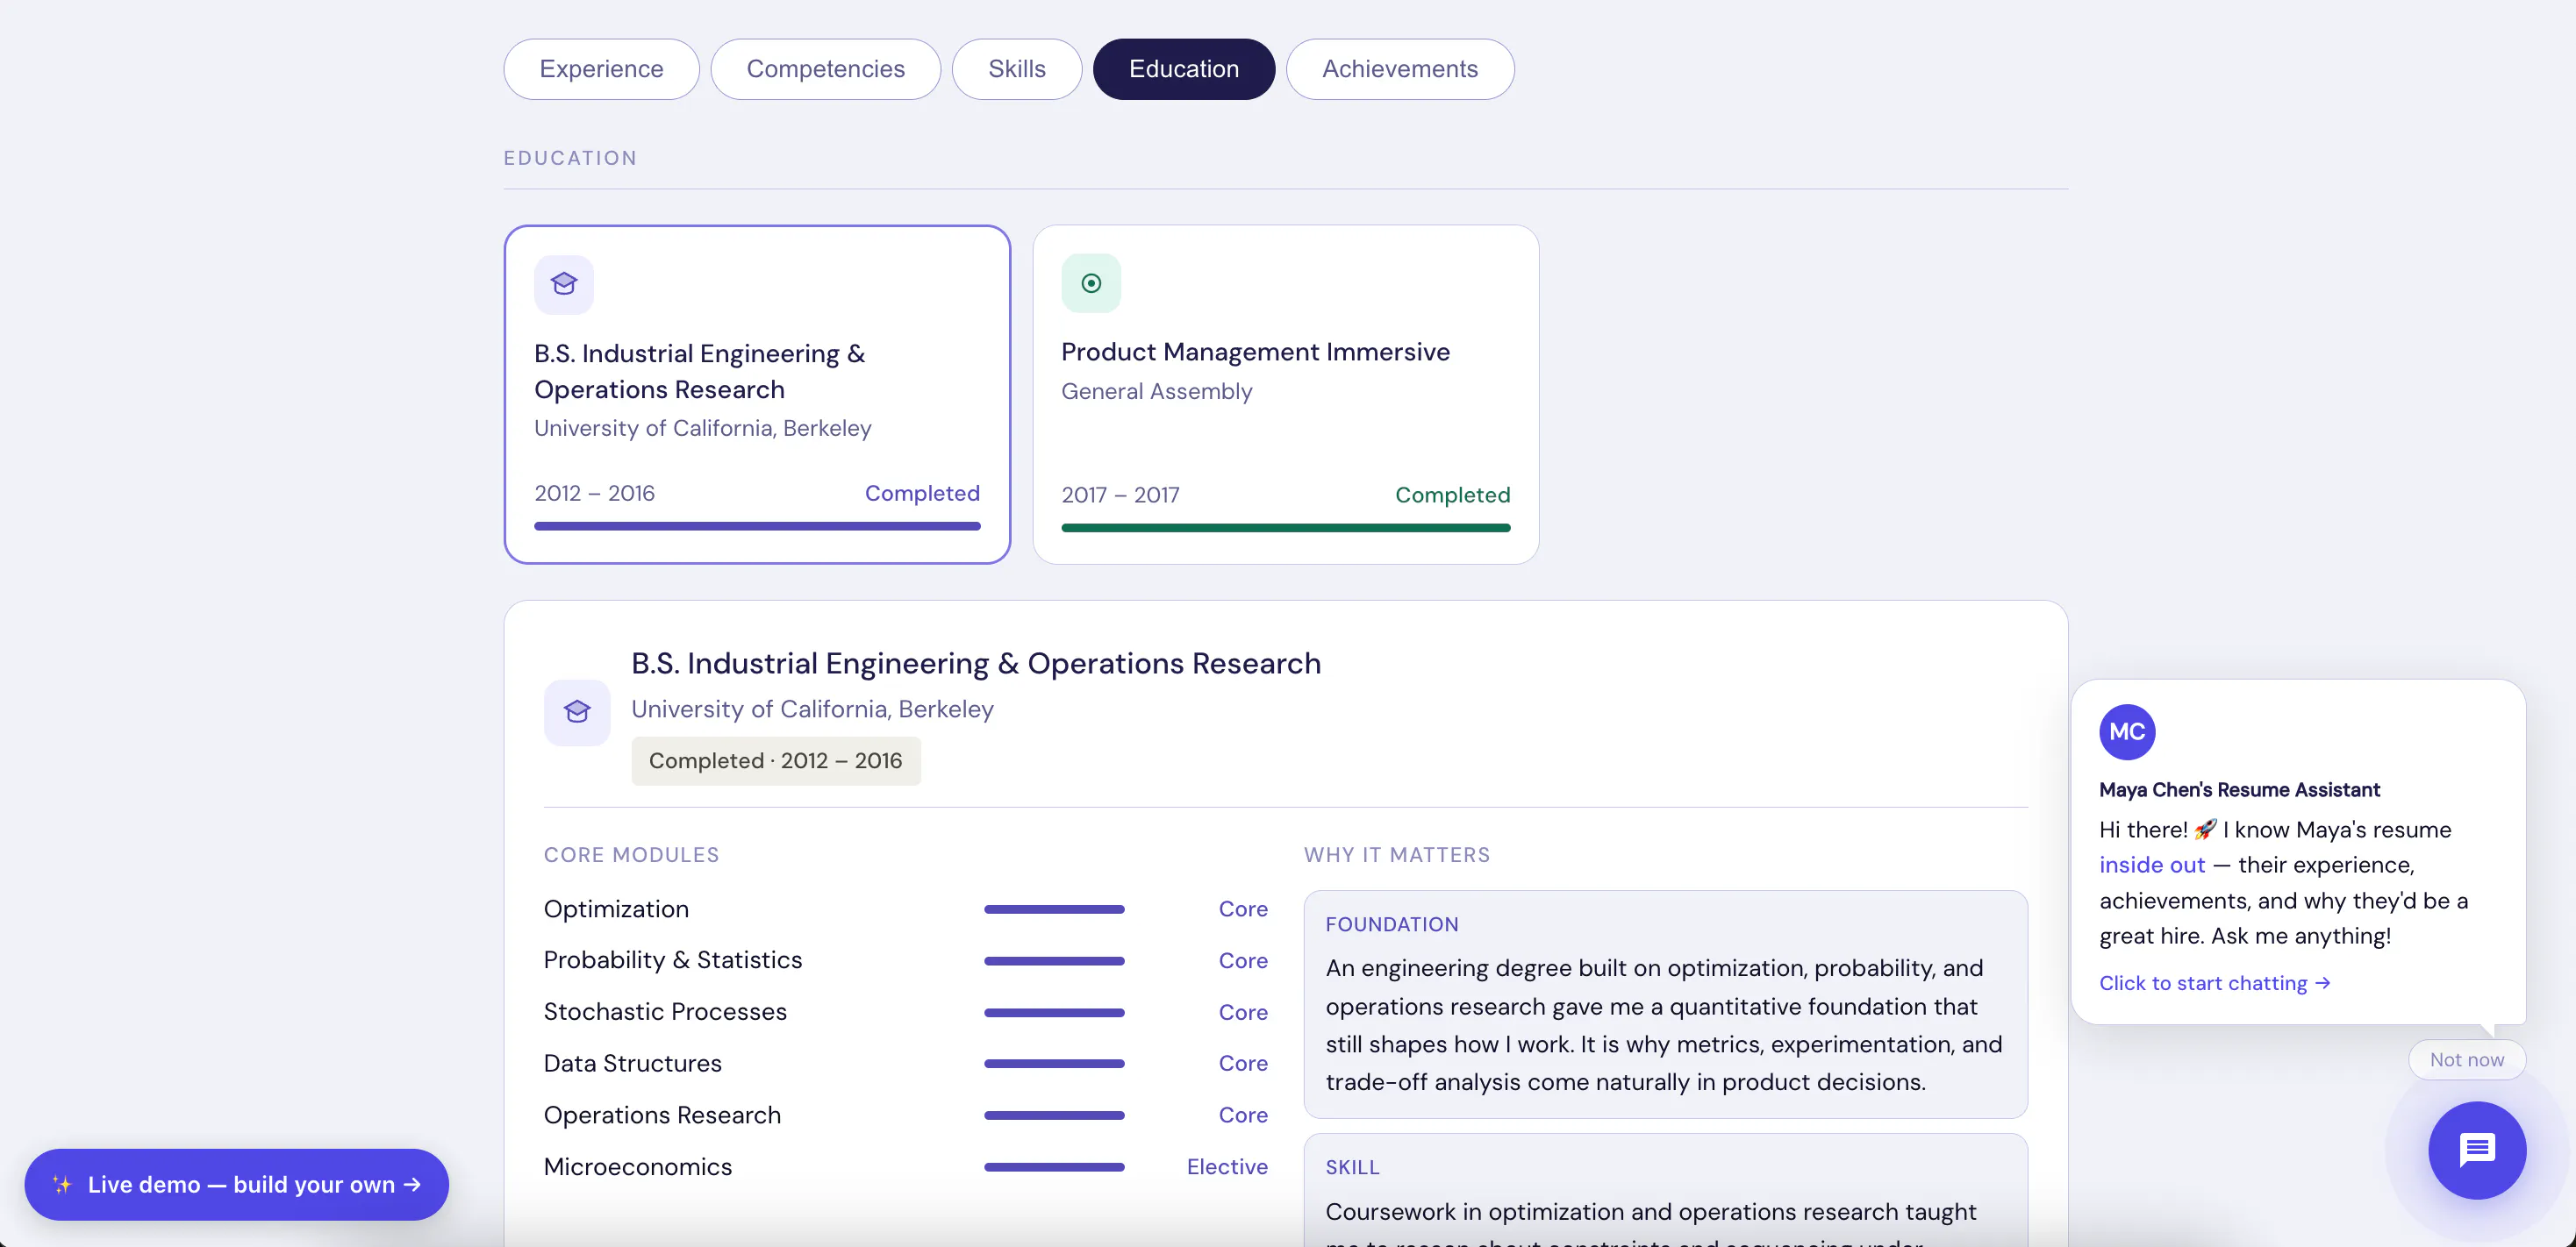Select the Product Management Immersive card
2576x1247 pixels.
pos(1285,395)
